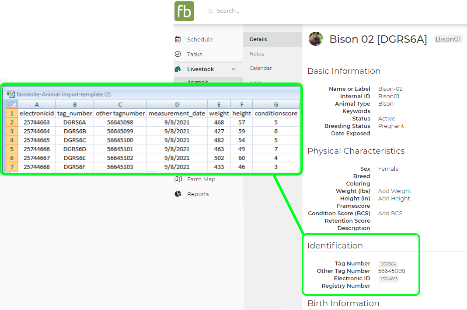Select the Details tab
The width and height of the screenshot is (467, 310).
click(272, 39)
